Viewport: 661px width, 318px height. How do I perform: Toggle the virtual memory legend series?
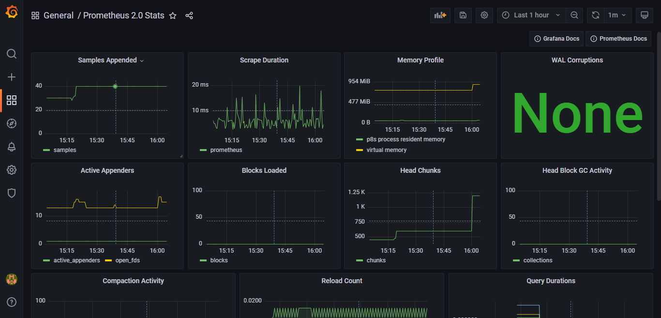pyautogui.click(x=386, y=150)
